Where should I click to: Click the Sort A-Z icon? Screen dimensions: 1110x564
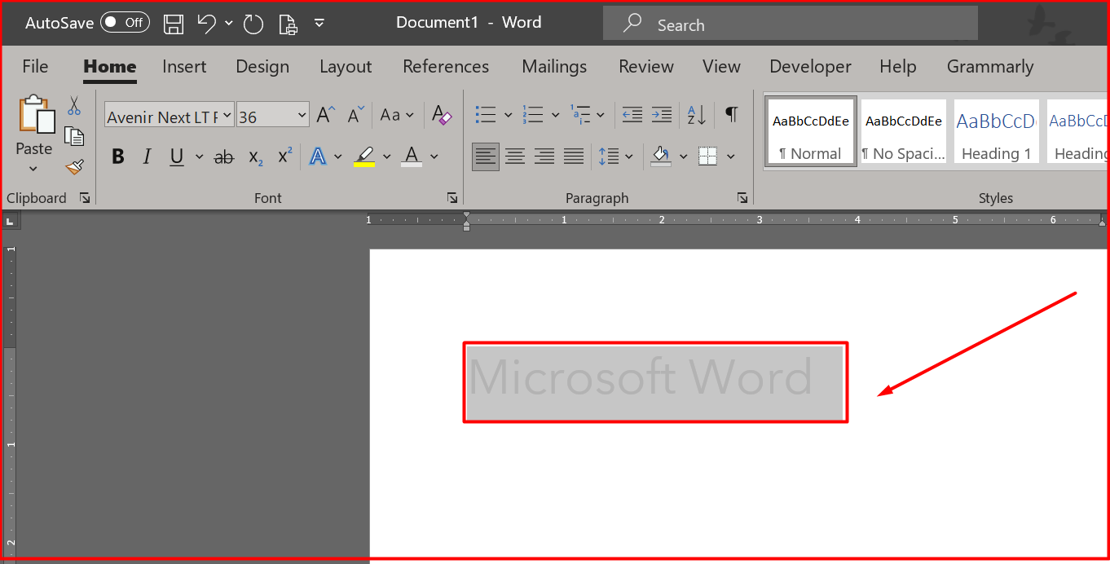[697, 115]
